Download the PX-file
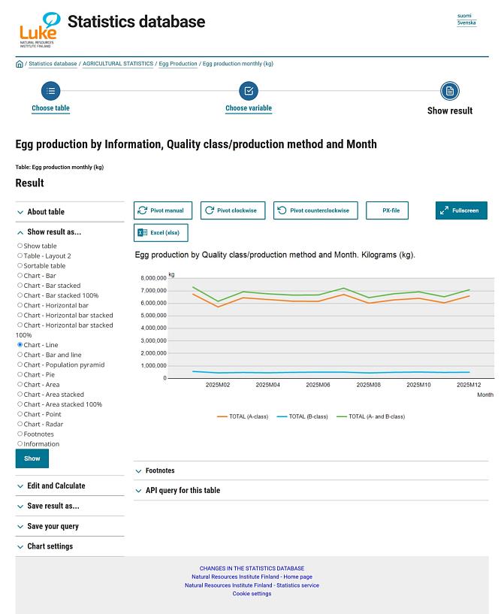Viewport: 504px width, 614px height. tap(387, 210)
